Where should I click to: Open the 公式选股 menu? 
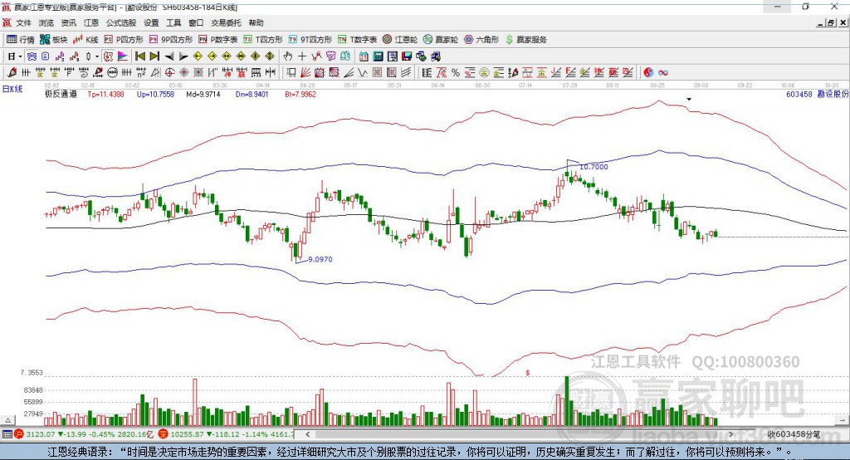pos(121,22)
